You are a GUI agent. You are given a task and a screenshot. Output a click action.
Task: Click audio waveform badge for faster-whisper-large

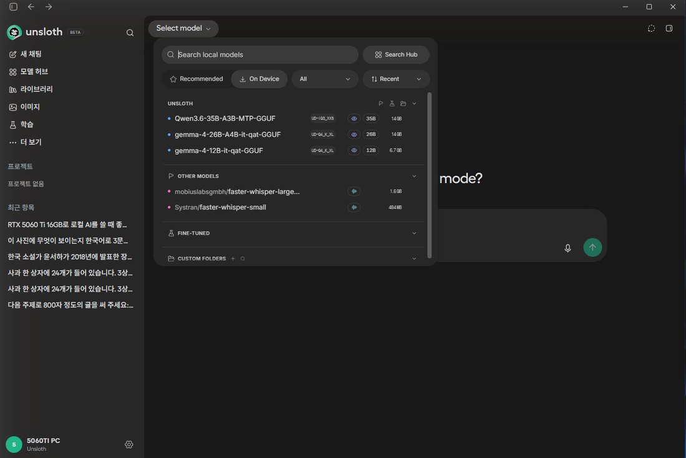(x=354, y=192)
